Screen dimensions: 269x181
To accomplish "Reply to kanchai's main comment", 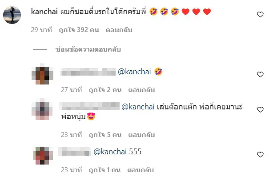I will (x=119, y=30).
